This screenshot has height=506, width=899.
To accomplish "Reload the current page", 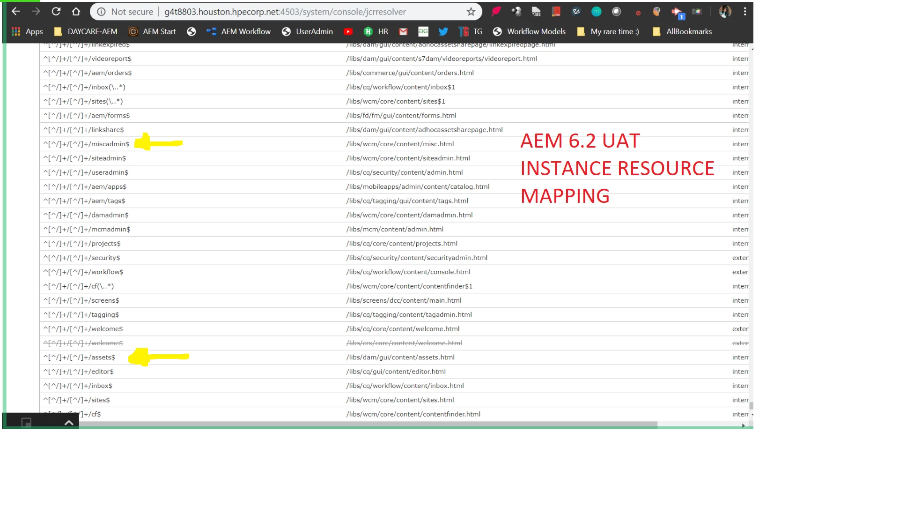I will click(x=56, y=12).
